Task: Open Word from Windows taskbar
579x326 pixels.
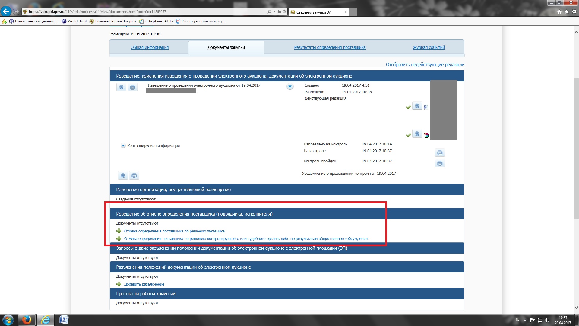Action: 64,320
